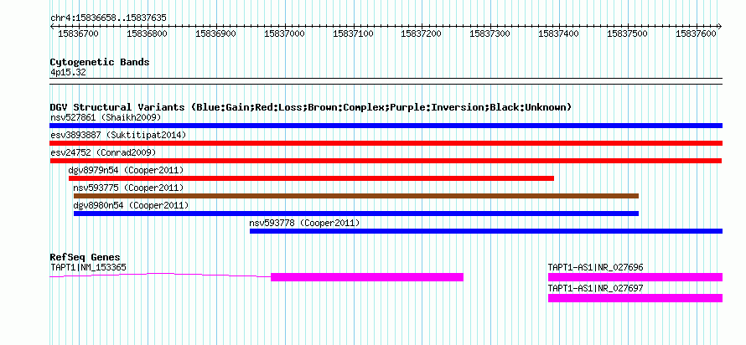Click ruler position 15837600
Viewport: 746px width, 345px height.
[696, 33]
